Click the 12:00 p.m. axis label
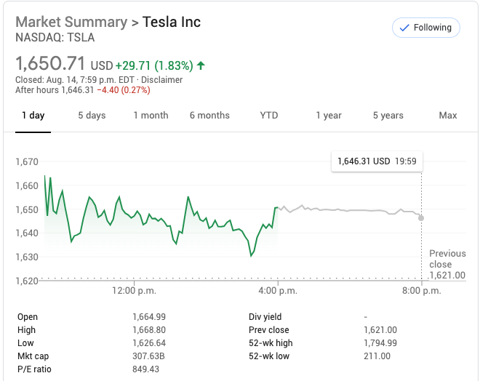The height and width of the screenshot is (381, 480). point(134,291)
